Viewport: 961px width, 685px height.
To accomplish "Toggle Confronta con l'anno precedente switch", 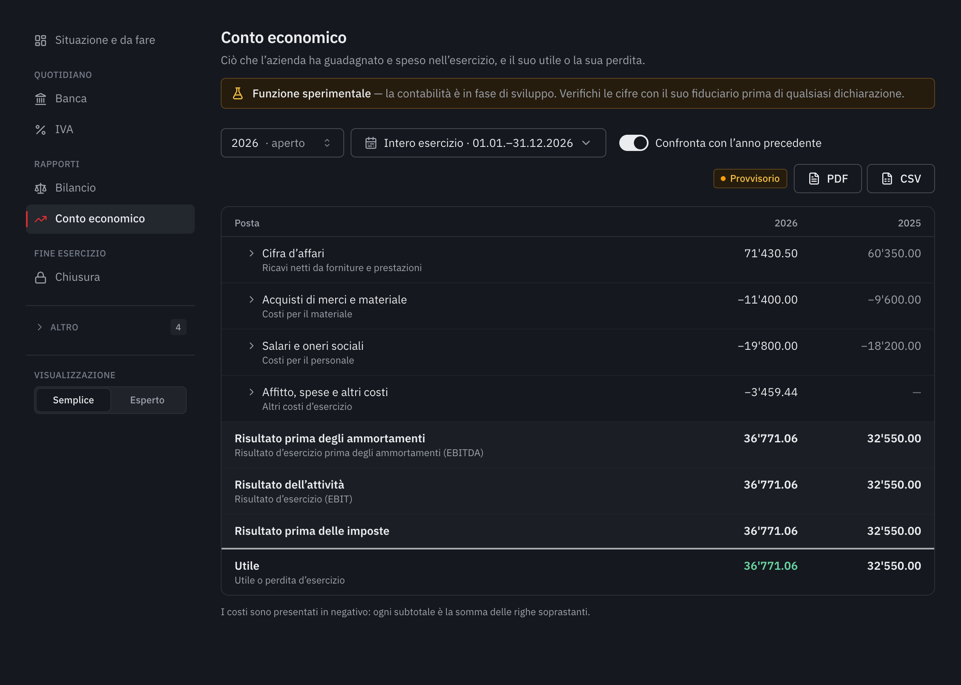I will [x=633, y=143].
